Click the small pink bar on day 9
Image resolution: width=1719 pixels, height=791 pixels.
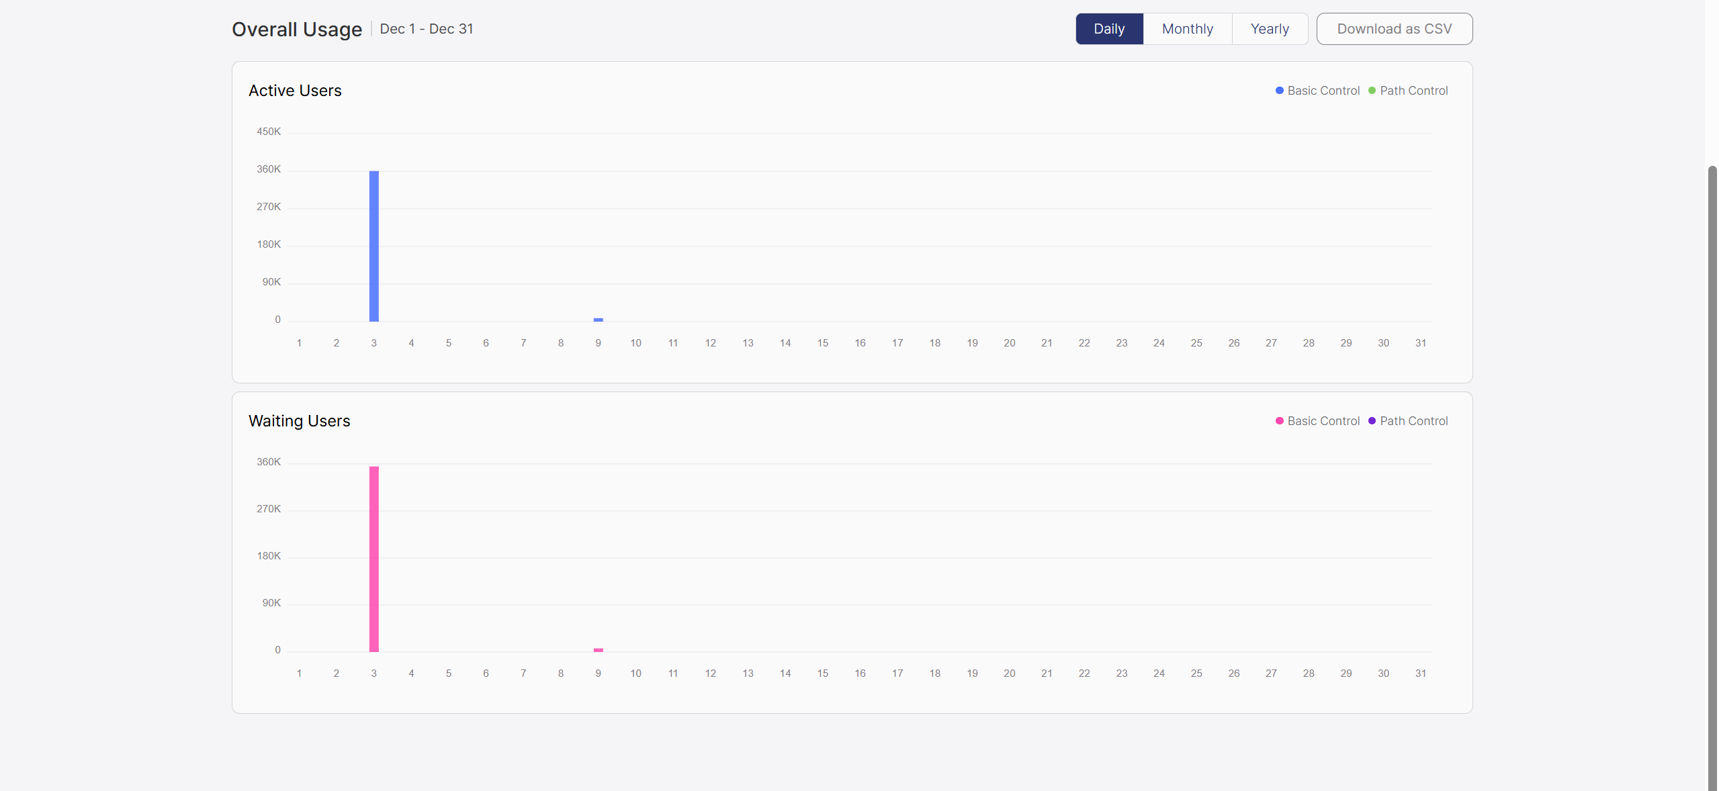(x=598, y=650)
